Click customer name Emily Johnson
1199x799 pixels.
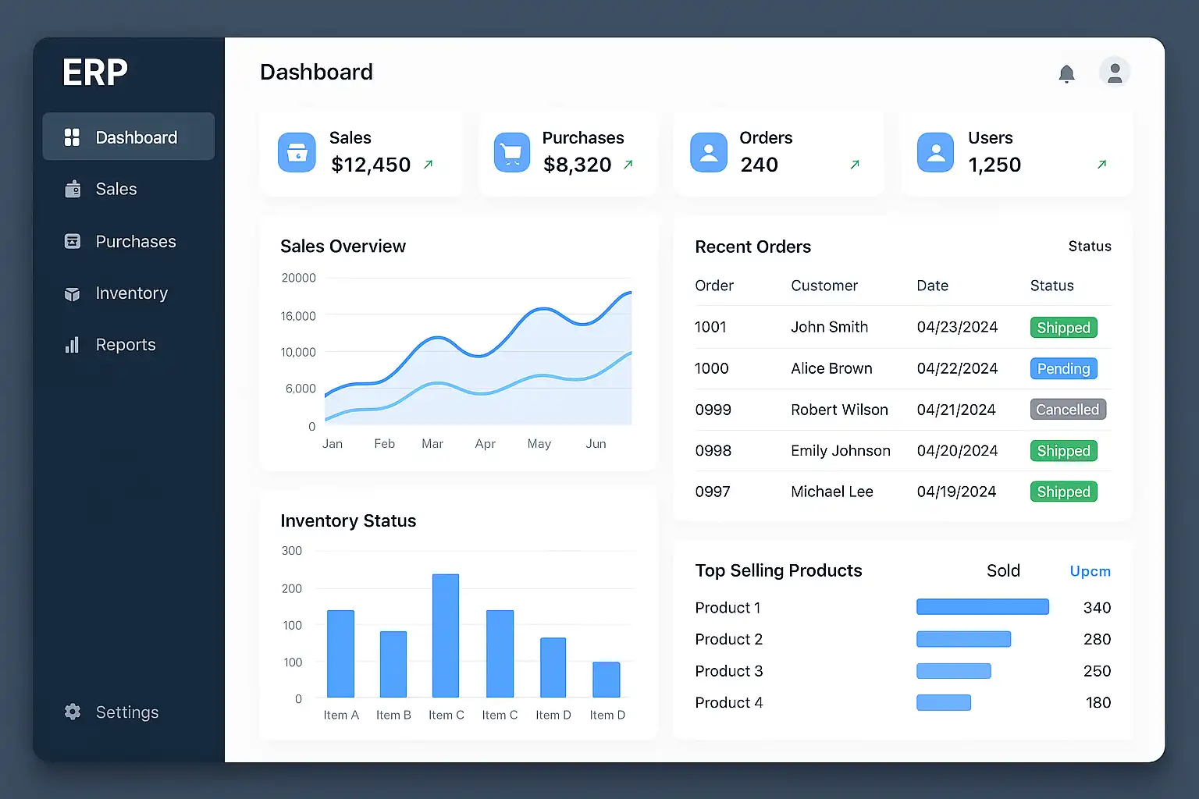click(x=841, y=450)
